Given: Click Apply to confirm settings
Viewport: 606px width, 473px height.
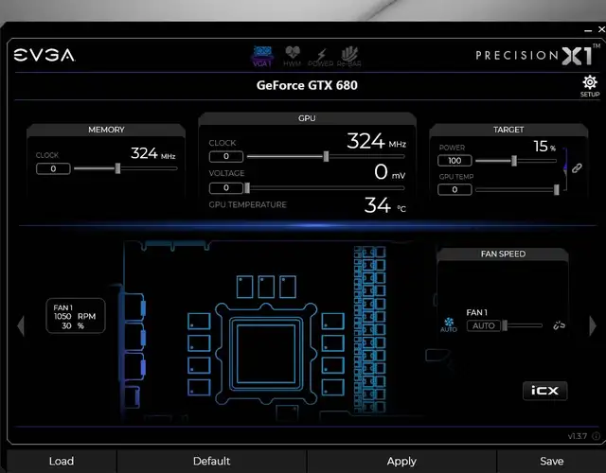Looking at the screenshot, I should tap(401, 461).
